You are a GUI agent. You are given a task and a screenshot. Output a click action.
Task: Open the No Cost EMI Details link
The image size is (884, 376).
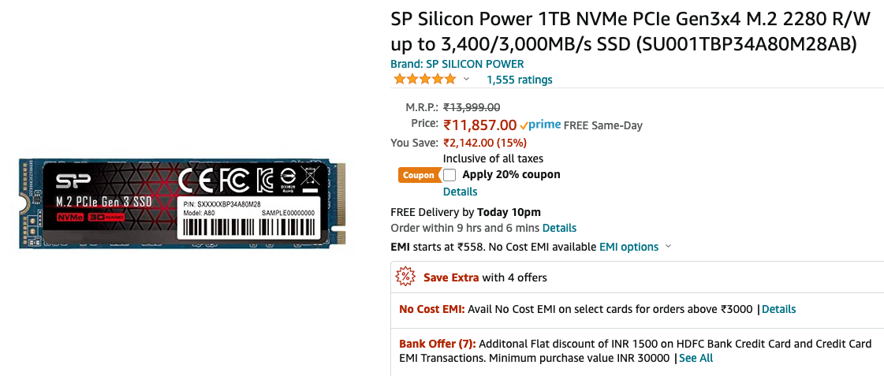point(778,309)
